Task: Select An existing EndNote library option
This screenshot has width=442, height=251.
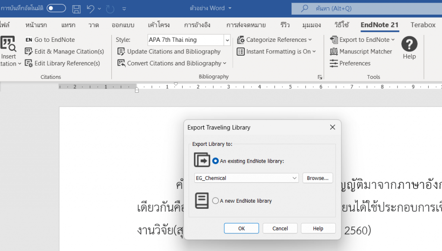Action: (215, 161)
